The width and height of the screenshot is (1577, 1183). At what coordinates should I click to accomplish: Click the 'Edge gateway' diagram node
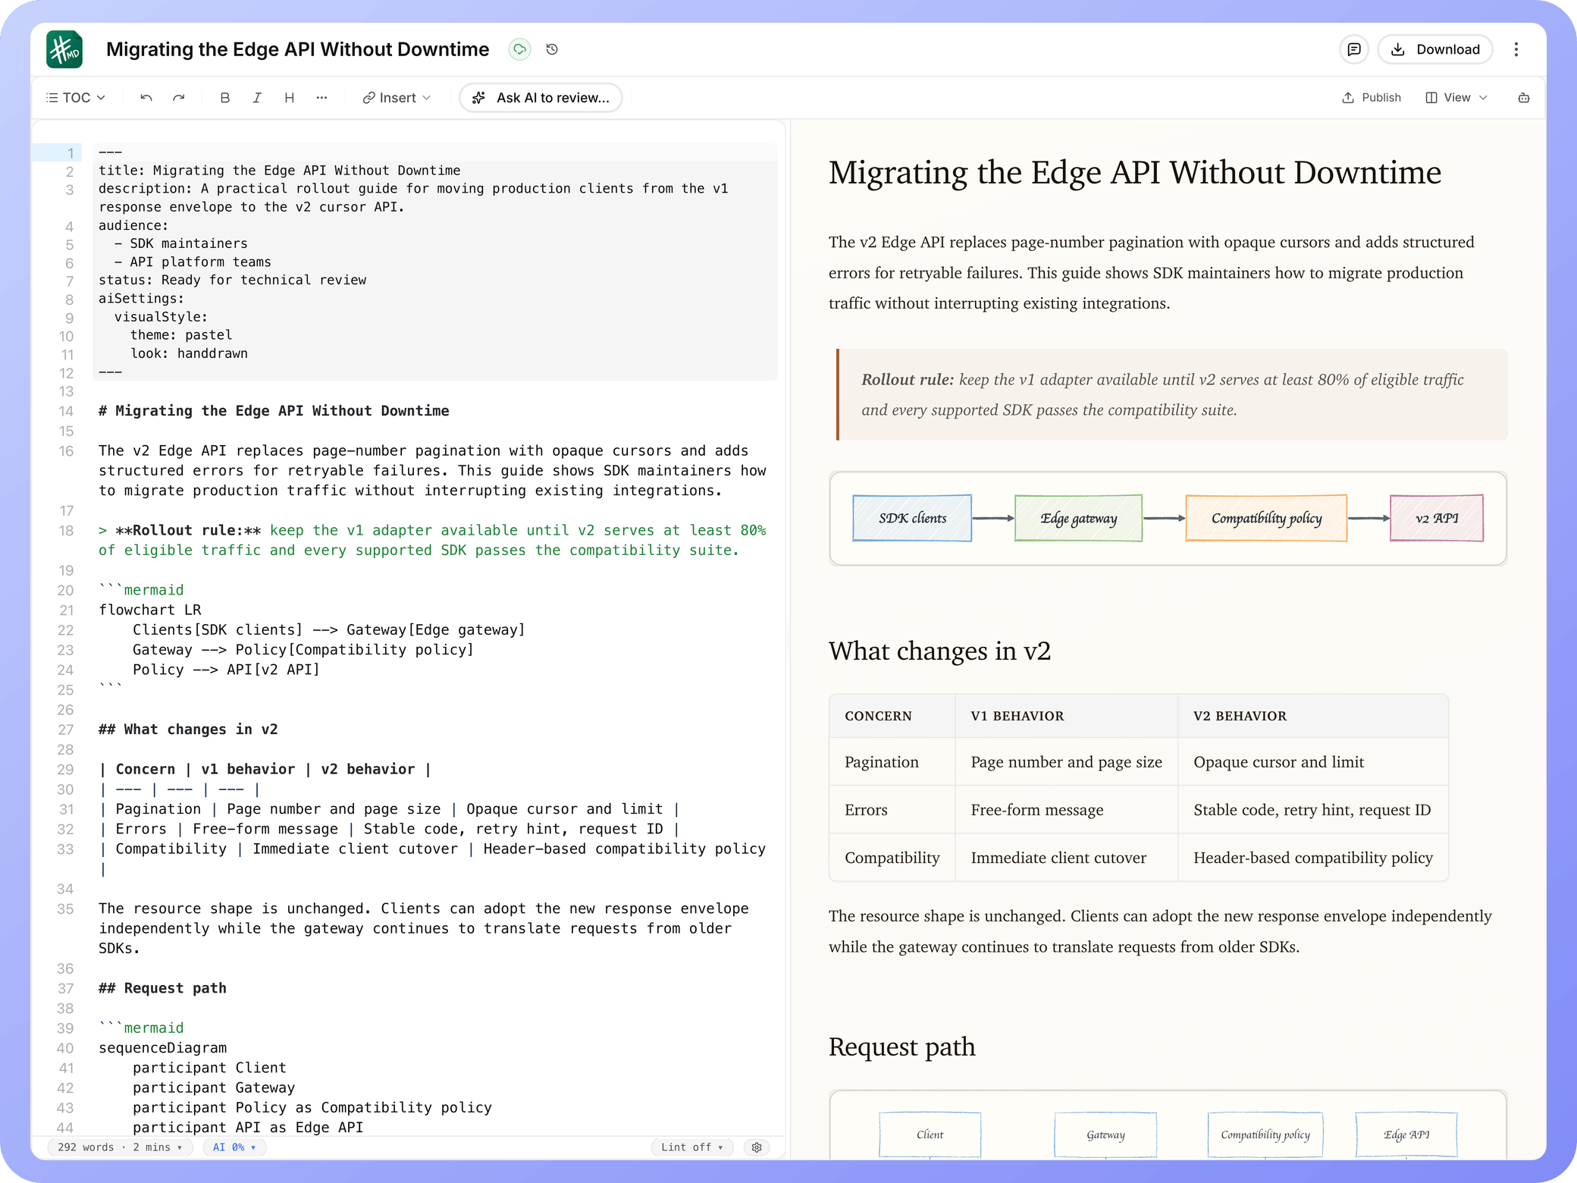(1078, 518)
